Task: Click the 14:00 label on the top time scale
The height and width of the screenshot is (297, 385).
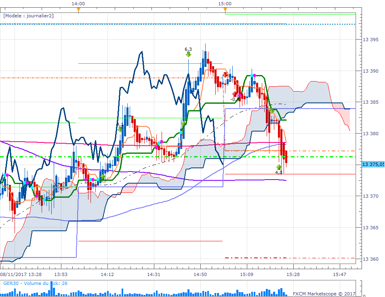Action: (x=78, y=4)
